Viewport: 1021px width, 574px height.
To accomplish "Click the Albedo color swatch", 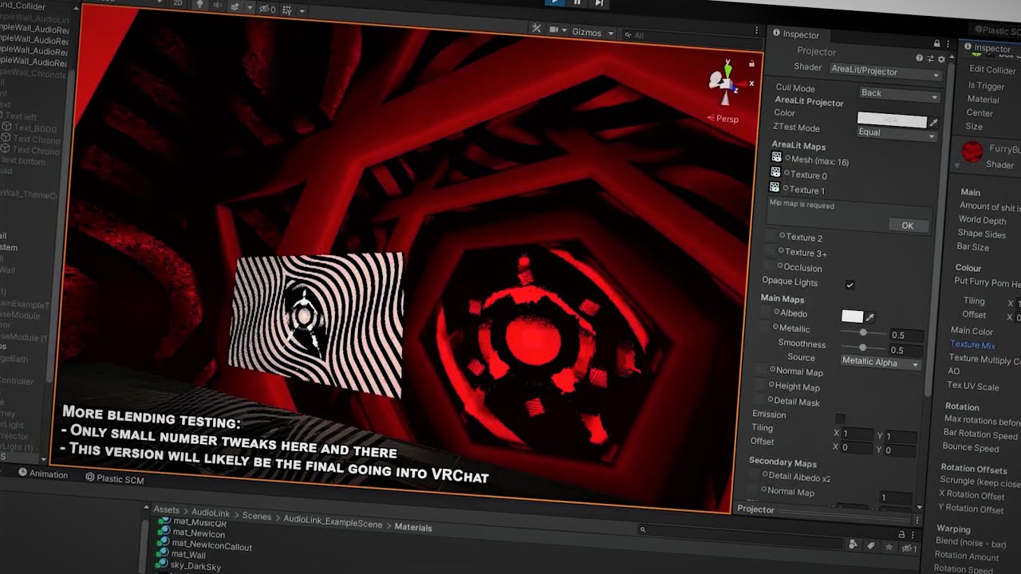I will point(852,316).
